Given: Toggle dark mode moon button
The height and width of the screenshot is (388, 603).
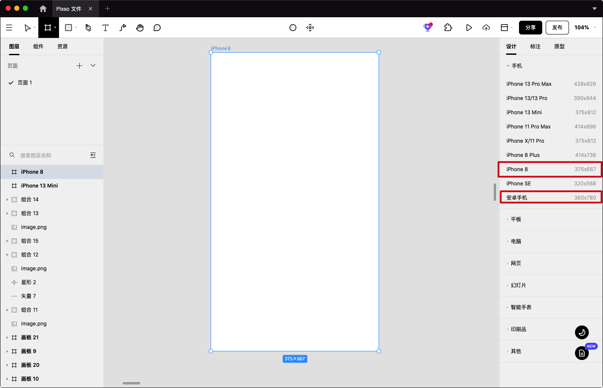Looking at the screenshot, I should 582,332.
